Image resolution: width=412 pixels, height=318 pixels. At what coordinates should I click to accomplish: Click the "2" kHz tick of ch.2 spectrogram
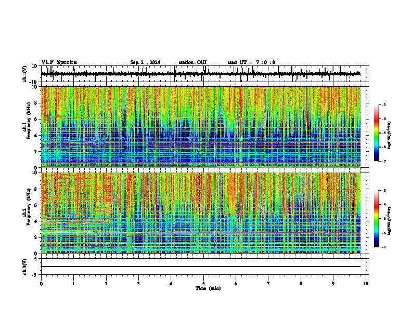click(36, 237)
